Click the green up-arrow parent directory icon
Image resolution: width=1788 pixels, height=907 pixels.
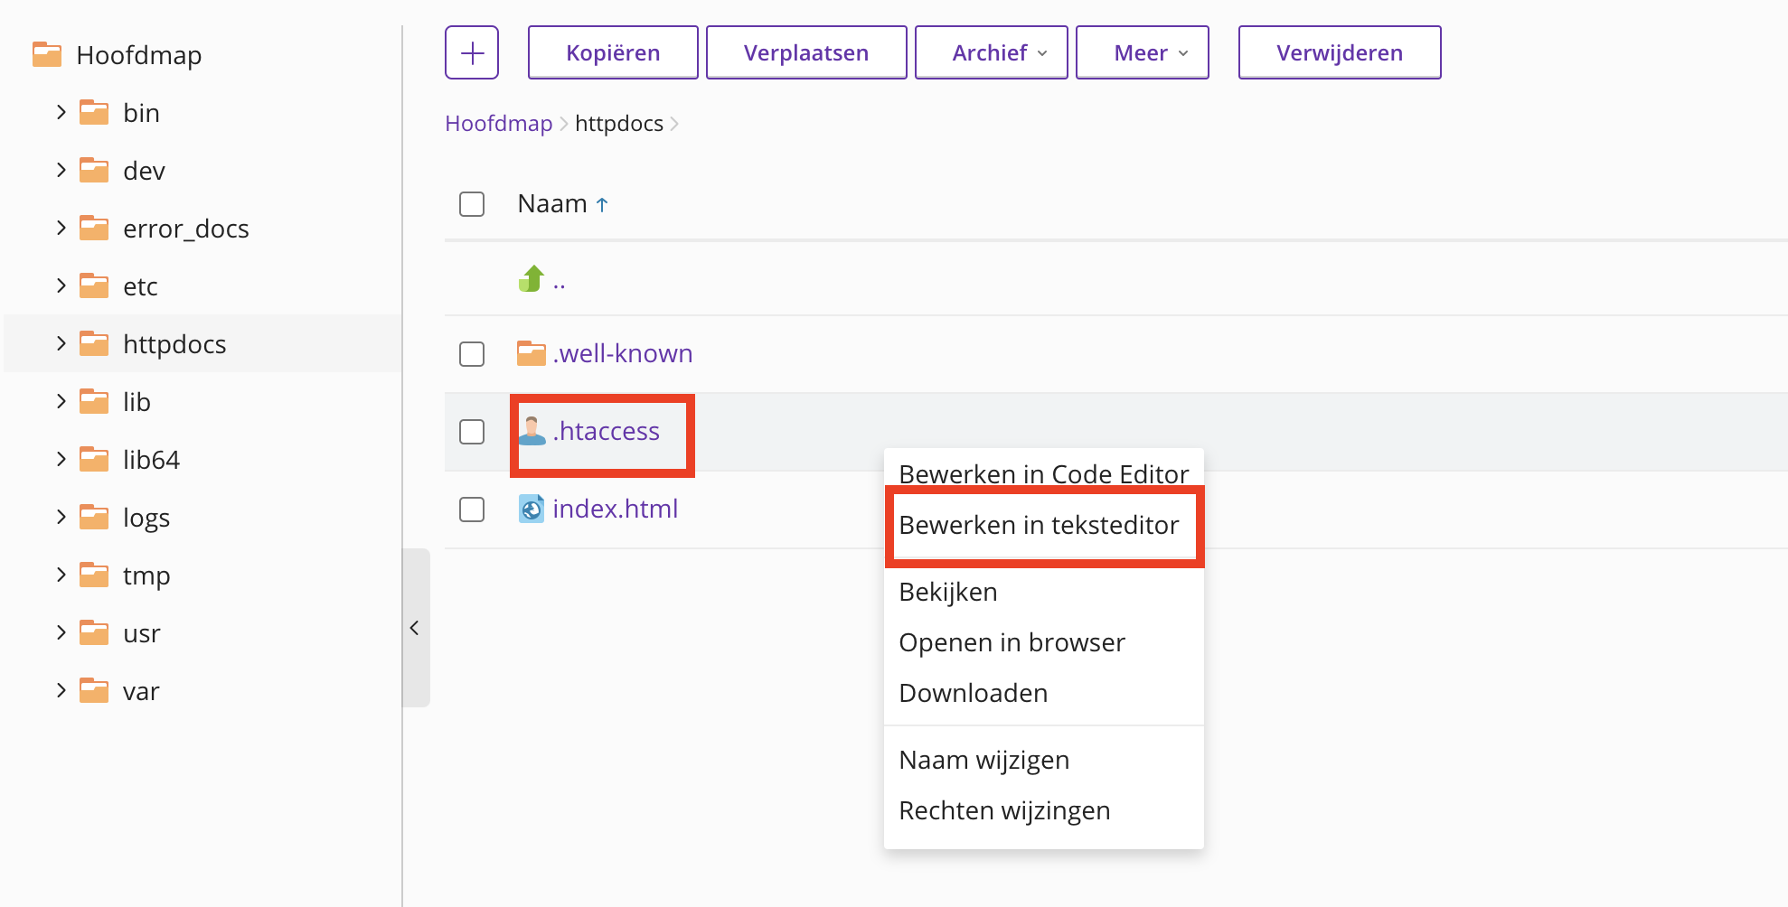532,279
